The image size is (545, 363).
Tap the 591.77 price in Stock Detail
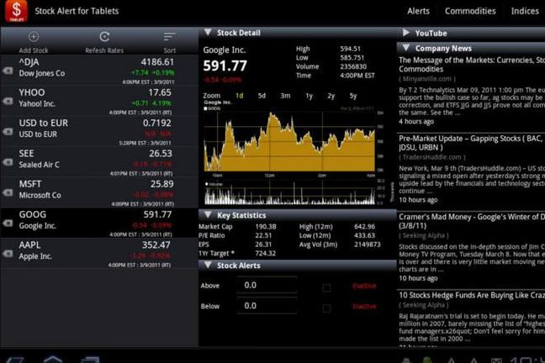[225, 66]
